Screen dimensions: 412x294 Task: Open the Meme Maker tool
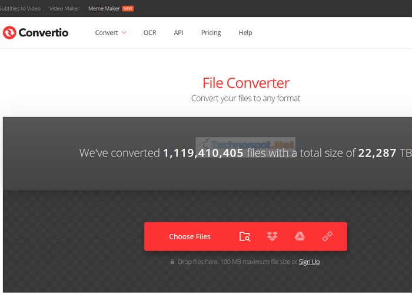pyautogui.click(x=104, y=8)
